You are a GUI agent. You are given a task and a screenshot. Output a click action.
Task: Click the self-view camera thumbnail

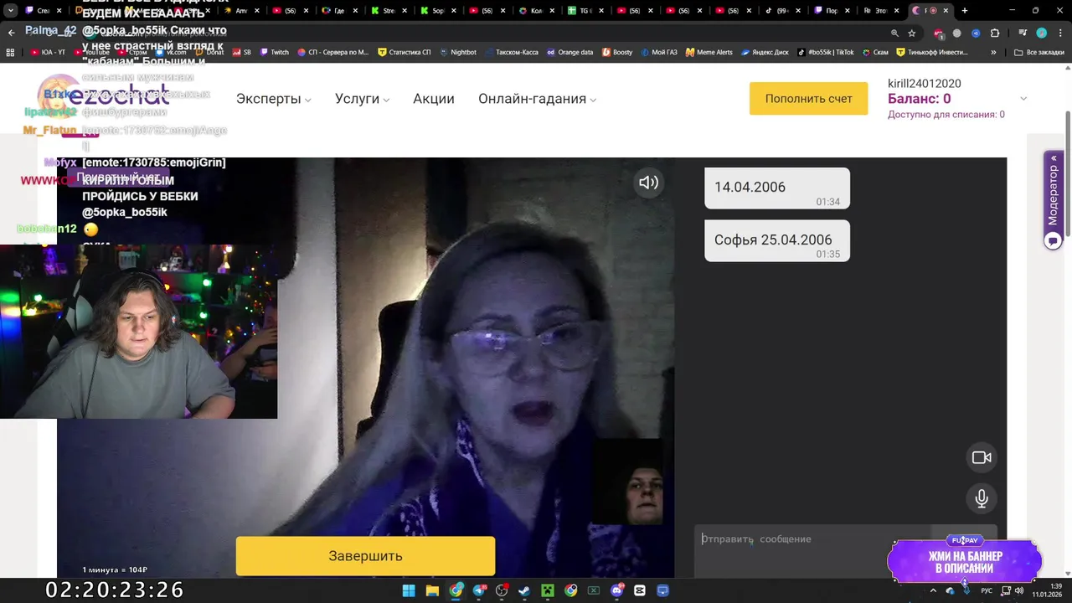tap(627, 482)
